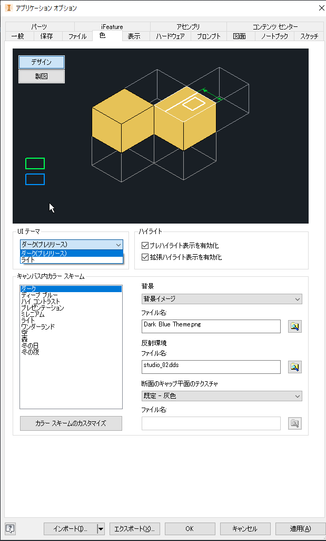Close the アプリケーション オプション dialog

[321, 8]
